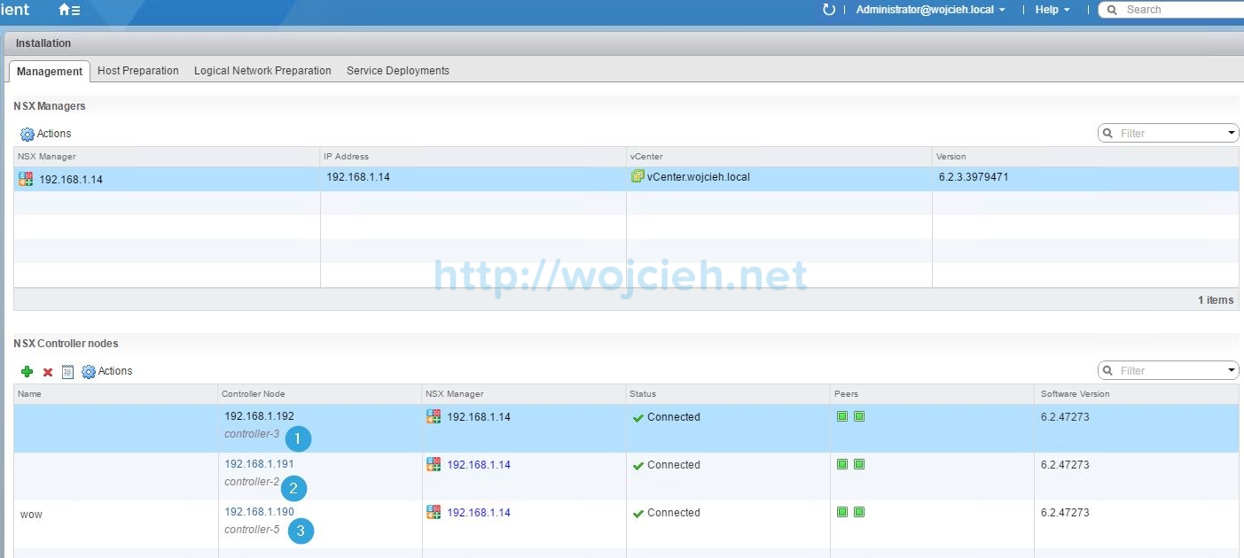Sort NSX Managers by Version column
This screenshot has width=1244, height=558.
[x=1085, y=157]
